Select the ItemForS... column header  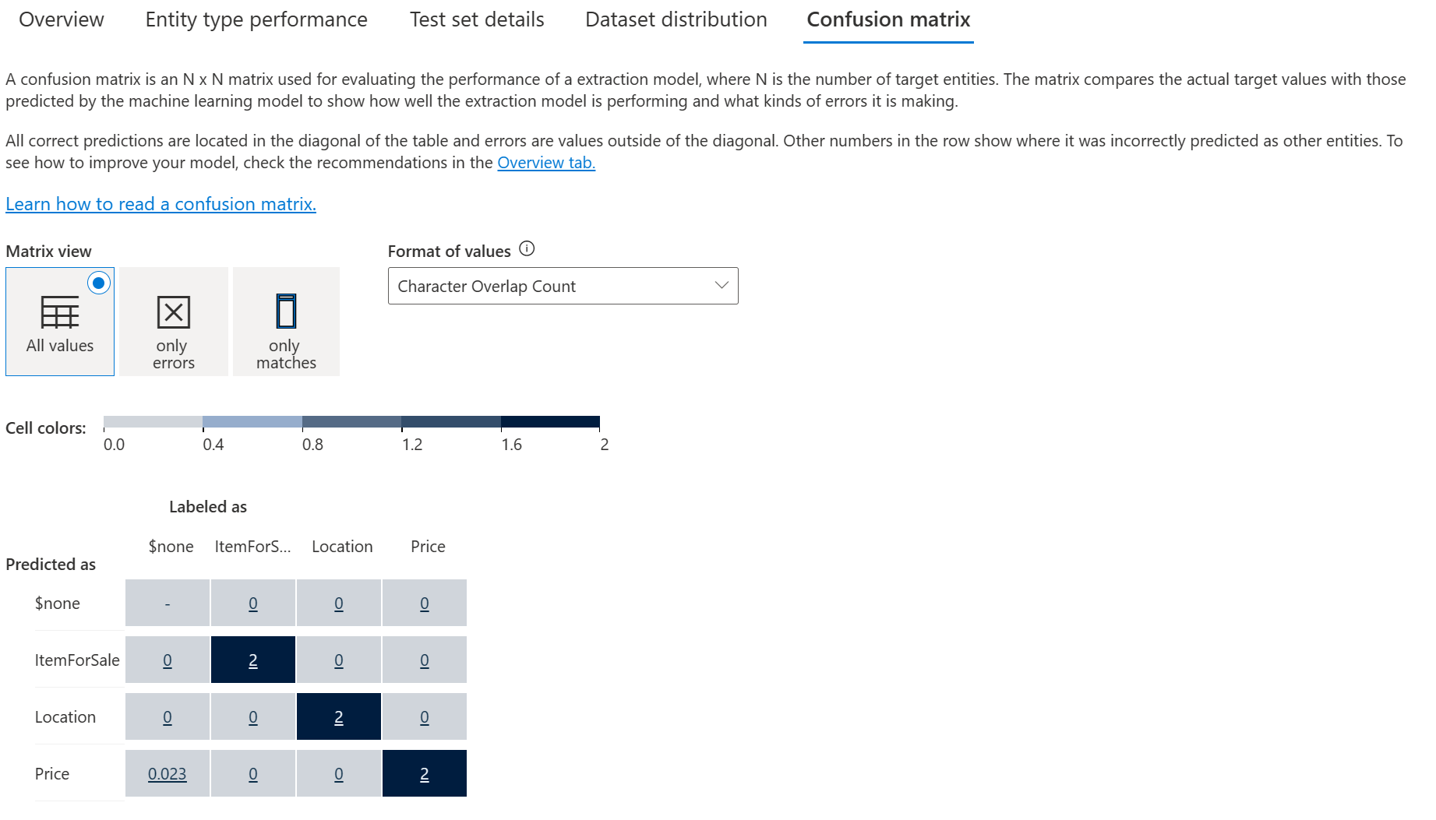[252, 547]
